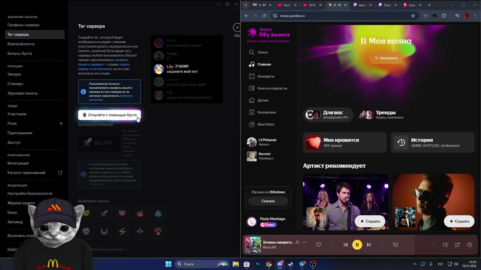The height and width of the screenshot is (270, 481).
Task: Click the Откройте с помощью буста button
Action: coord(109,115)
